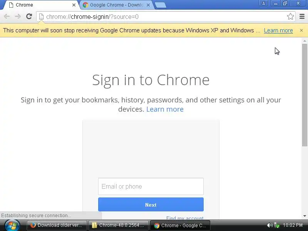Open the Chrome-48.0.2564 folder taskbar item

pyautogui.click(x=118, y=225)
